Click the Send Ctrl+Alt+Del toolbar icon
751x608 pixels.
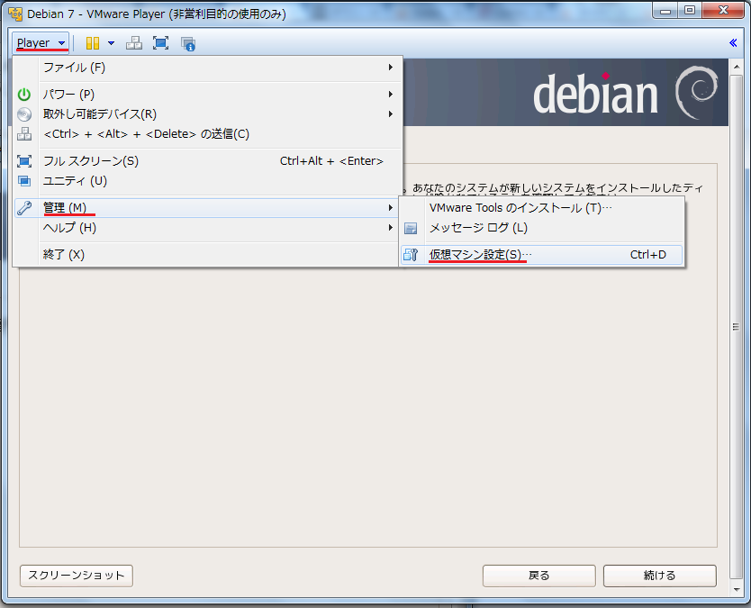point(133,43)
